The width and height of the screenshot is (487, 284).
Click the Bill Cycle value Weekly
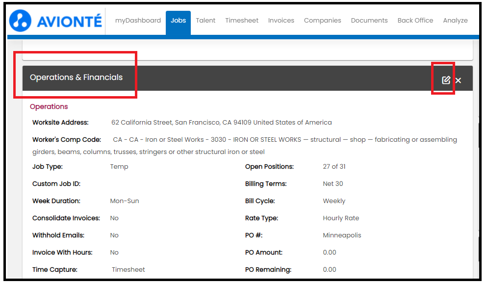coord(334,201)
